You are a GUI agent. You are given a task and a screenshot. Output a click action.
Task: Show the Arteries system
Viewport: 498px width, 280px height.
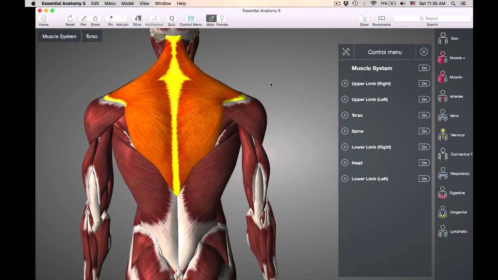(451, 96)
